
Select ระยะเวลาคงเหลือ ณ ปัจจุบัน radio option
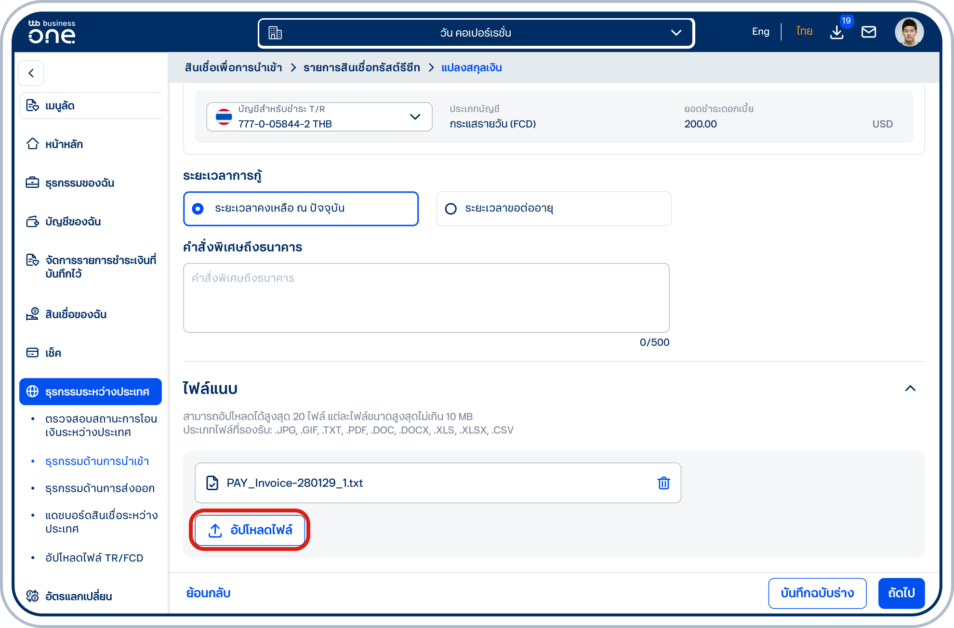coord(301,209)
